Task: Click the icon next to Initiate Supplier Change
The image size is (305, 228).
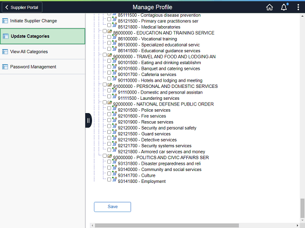Action: 5,21
